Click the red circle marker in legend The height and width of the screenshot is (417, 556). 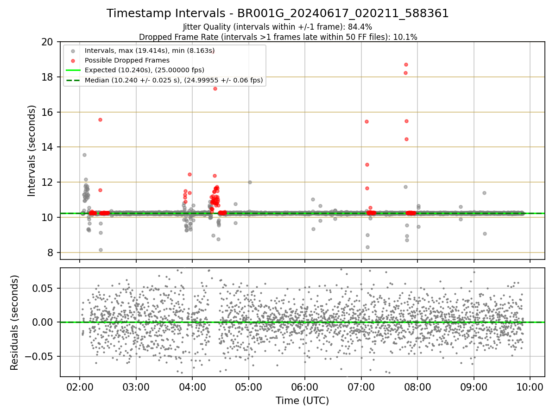(x=73, y=60)
